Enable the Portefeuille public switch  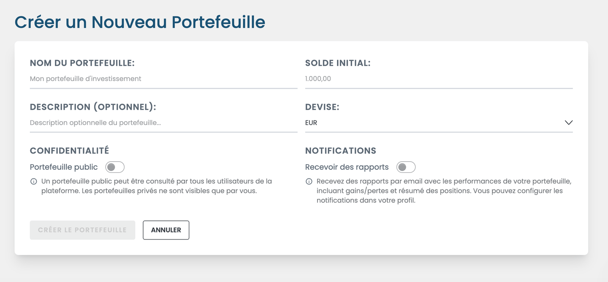pyautogui.click(x=115, y=167)
